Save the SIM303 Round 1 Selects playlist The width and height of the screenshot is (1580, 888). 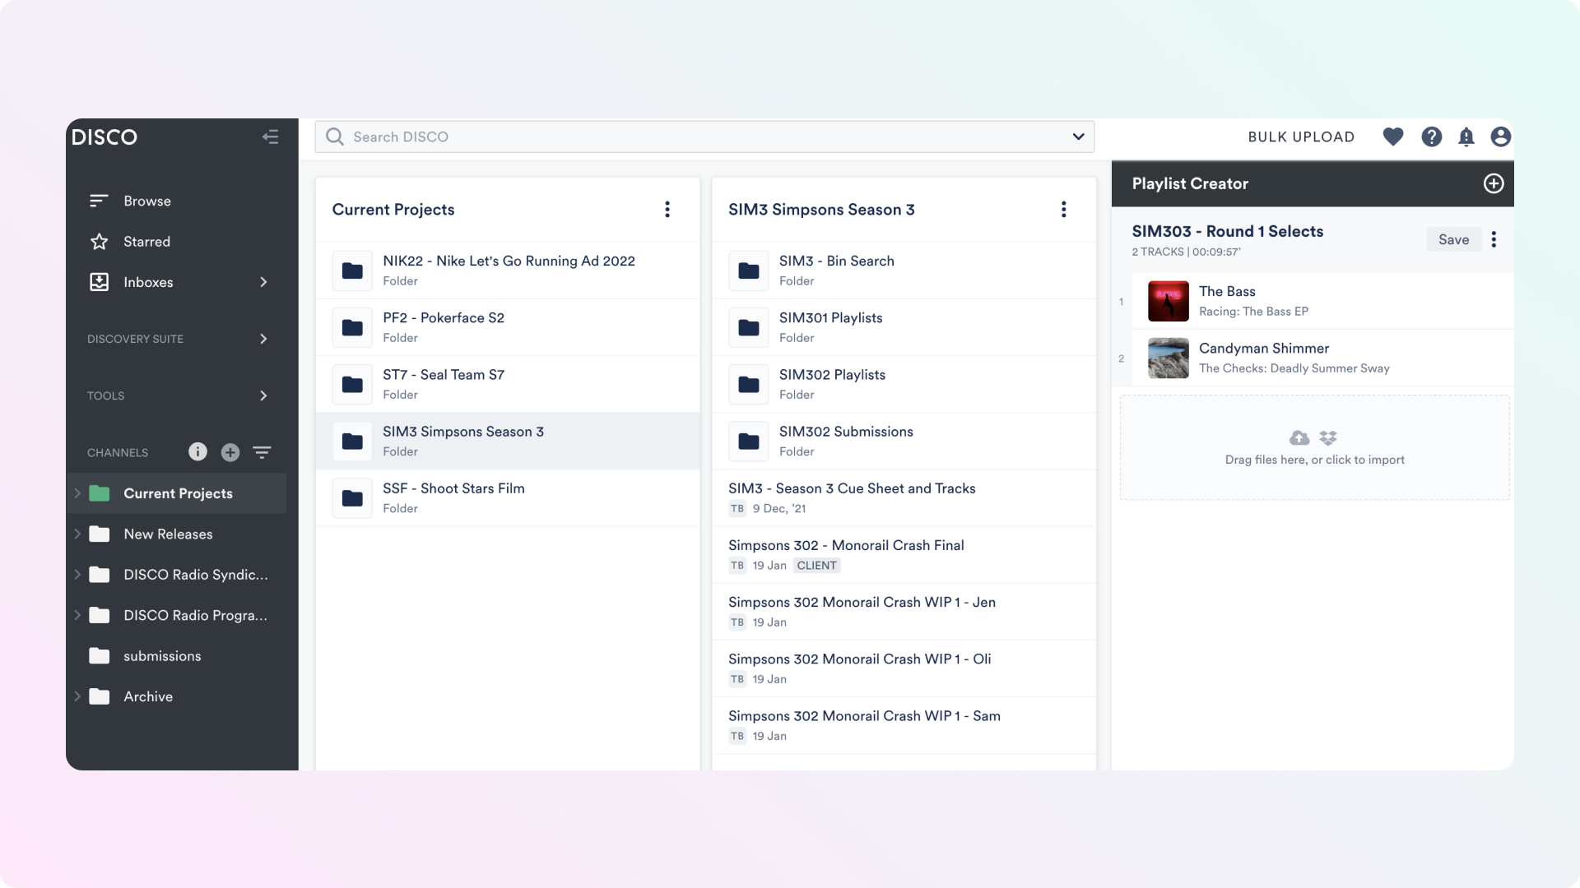(x=1452, y=239)
